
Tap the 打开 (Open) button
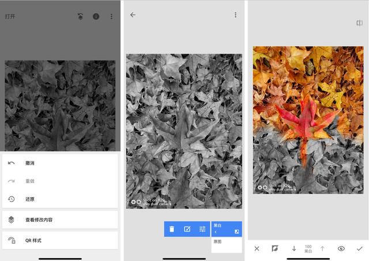click(10, 16)
